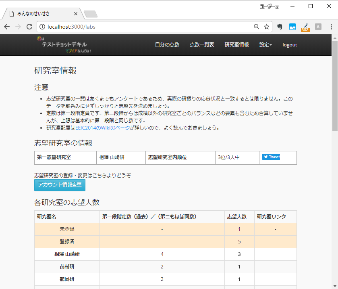The width and height of the screenshot is (338, 289).
Task: Close the みんなのせいせき tab
Action: pyautogui.click(x=76, y=14)
